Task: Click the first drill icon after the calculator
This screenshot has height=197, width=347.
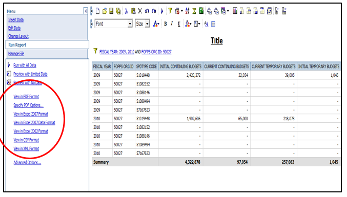Action: tap(209, 11)
